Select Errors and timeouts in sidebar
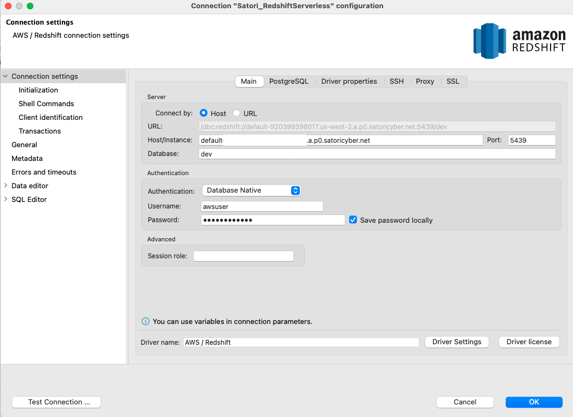 [x=44, y=172]
